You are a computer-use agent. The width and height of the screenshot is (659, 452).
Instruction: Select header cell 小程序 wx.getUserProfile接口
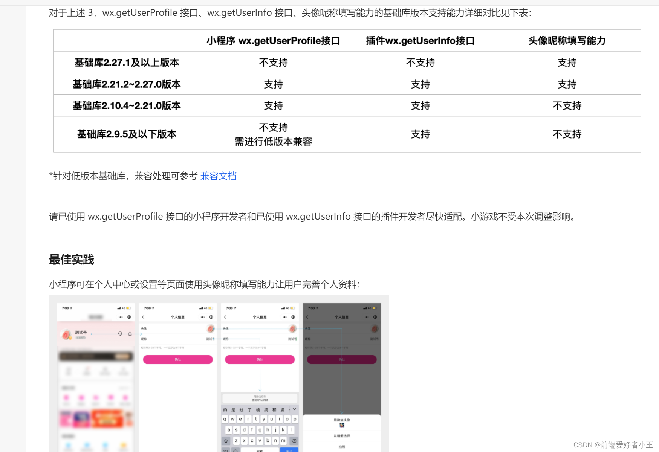pyautogui.click(x=274, y=41)
